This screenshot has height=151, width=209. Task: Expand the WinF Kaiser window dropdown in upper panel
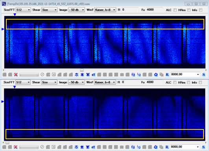(105, 10)
